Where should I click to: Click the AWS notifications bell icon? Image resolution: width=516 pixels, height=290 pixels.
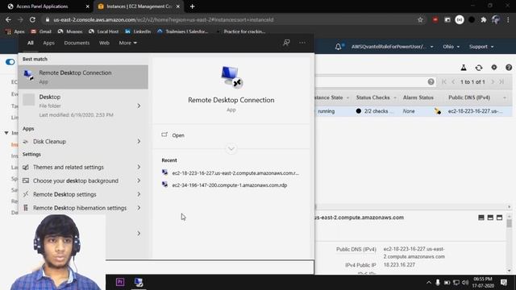coord(339,47)
